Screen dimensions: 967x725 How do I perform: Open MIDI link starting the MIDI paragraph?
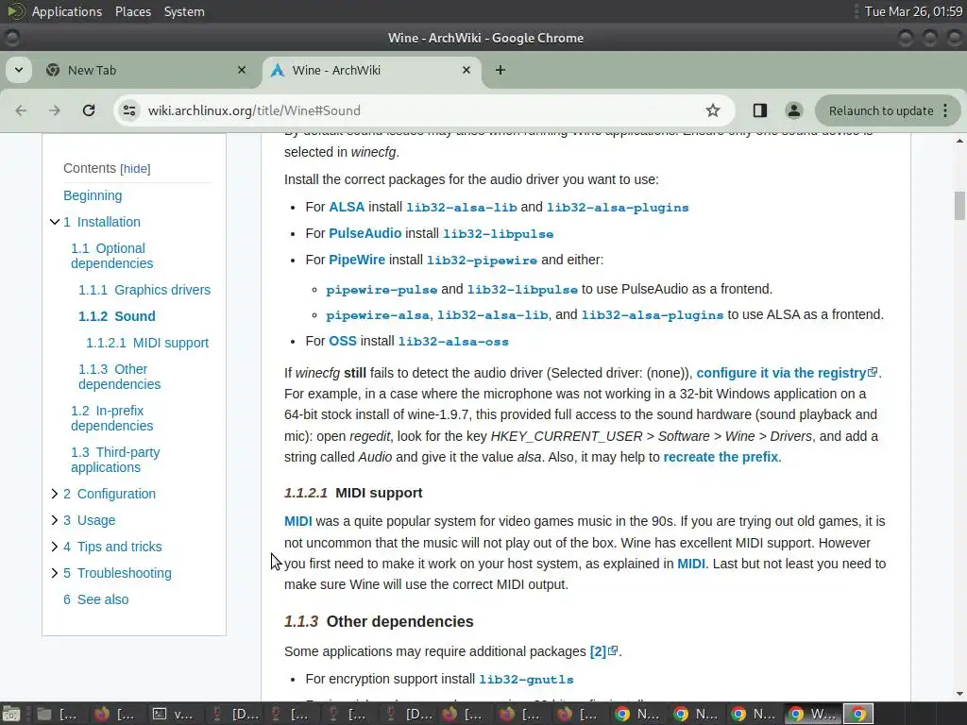[297, 521]
